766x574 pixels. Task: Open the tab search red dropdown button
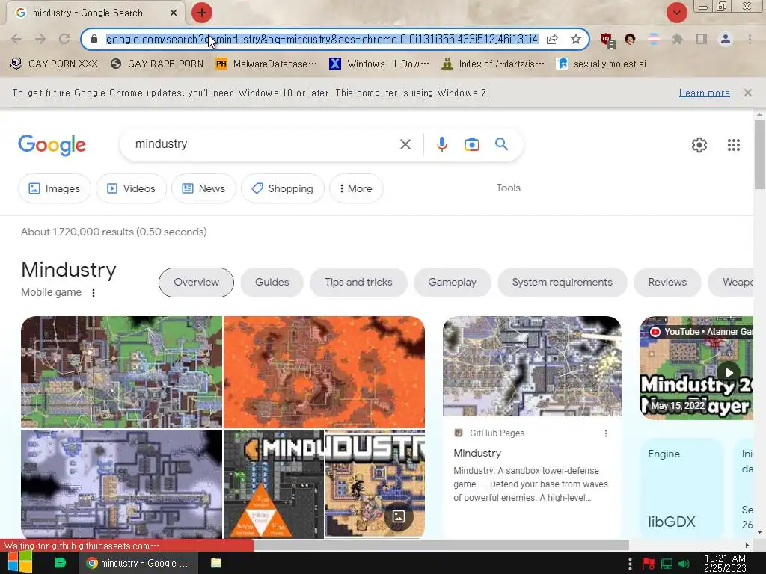click(676, 13)
